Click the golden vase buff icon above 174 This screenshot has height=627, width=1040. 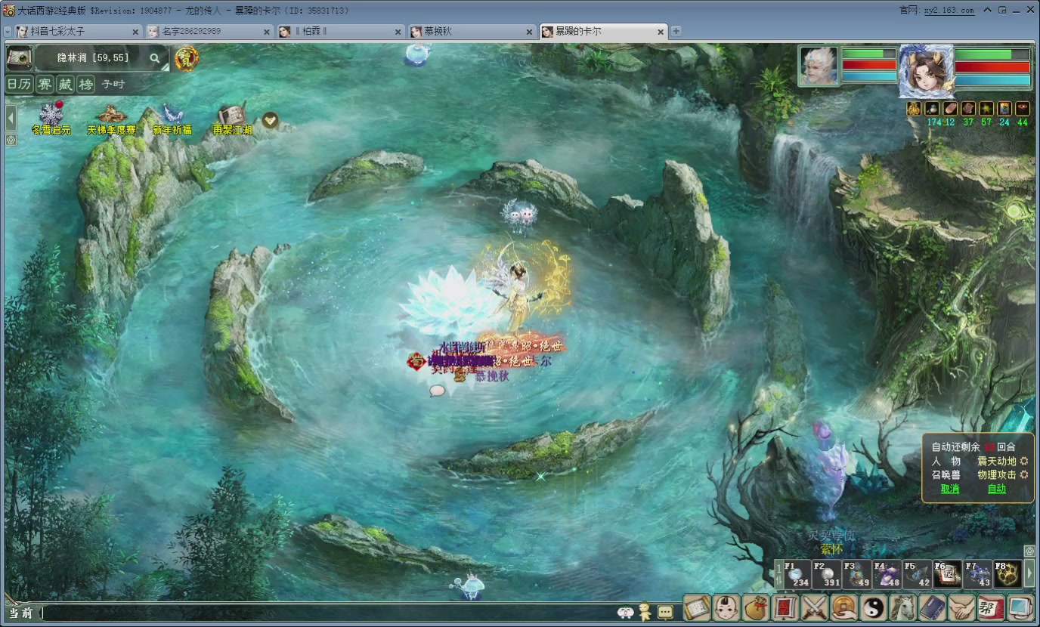click(914, 109)
